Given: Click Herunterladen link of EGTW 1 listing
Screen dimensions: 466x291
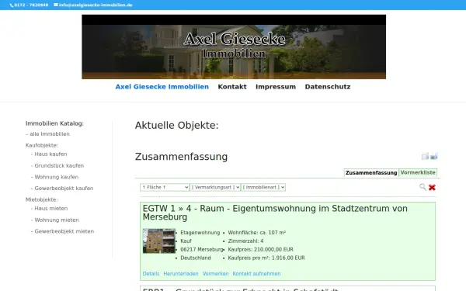Looking at the screenshot, I should coord(181,273).
